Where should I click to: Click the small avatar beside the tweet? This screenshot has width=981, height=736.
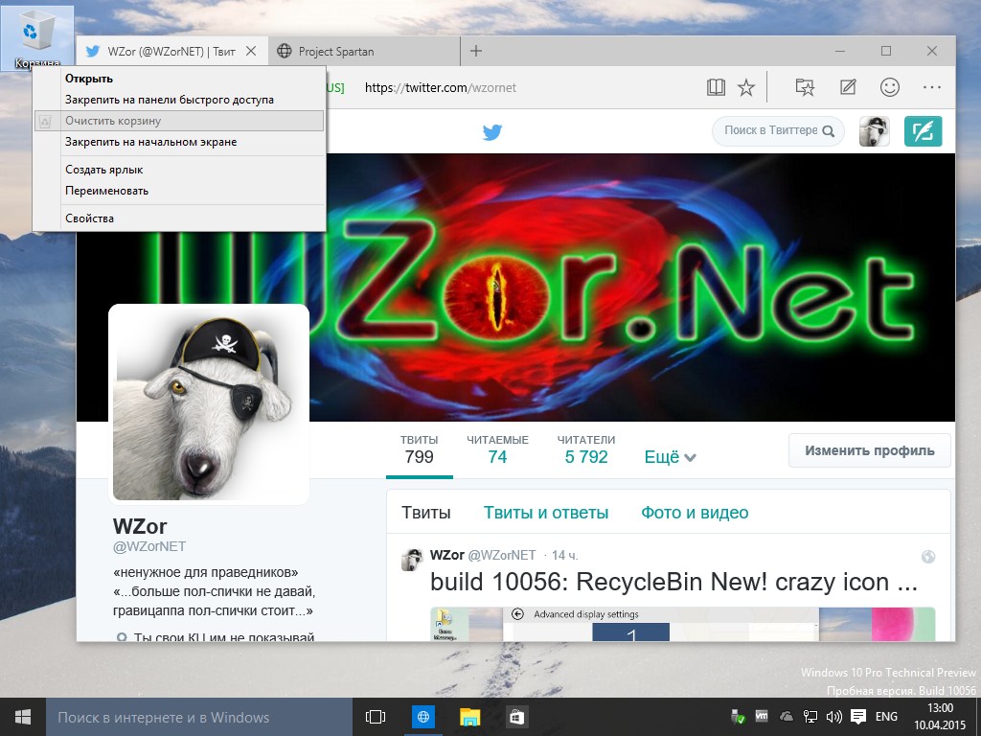click(x=412, y=560)
